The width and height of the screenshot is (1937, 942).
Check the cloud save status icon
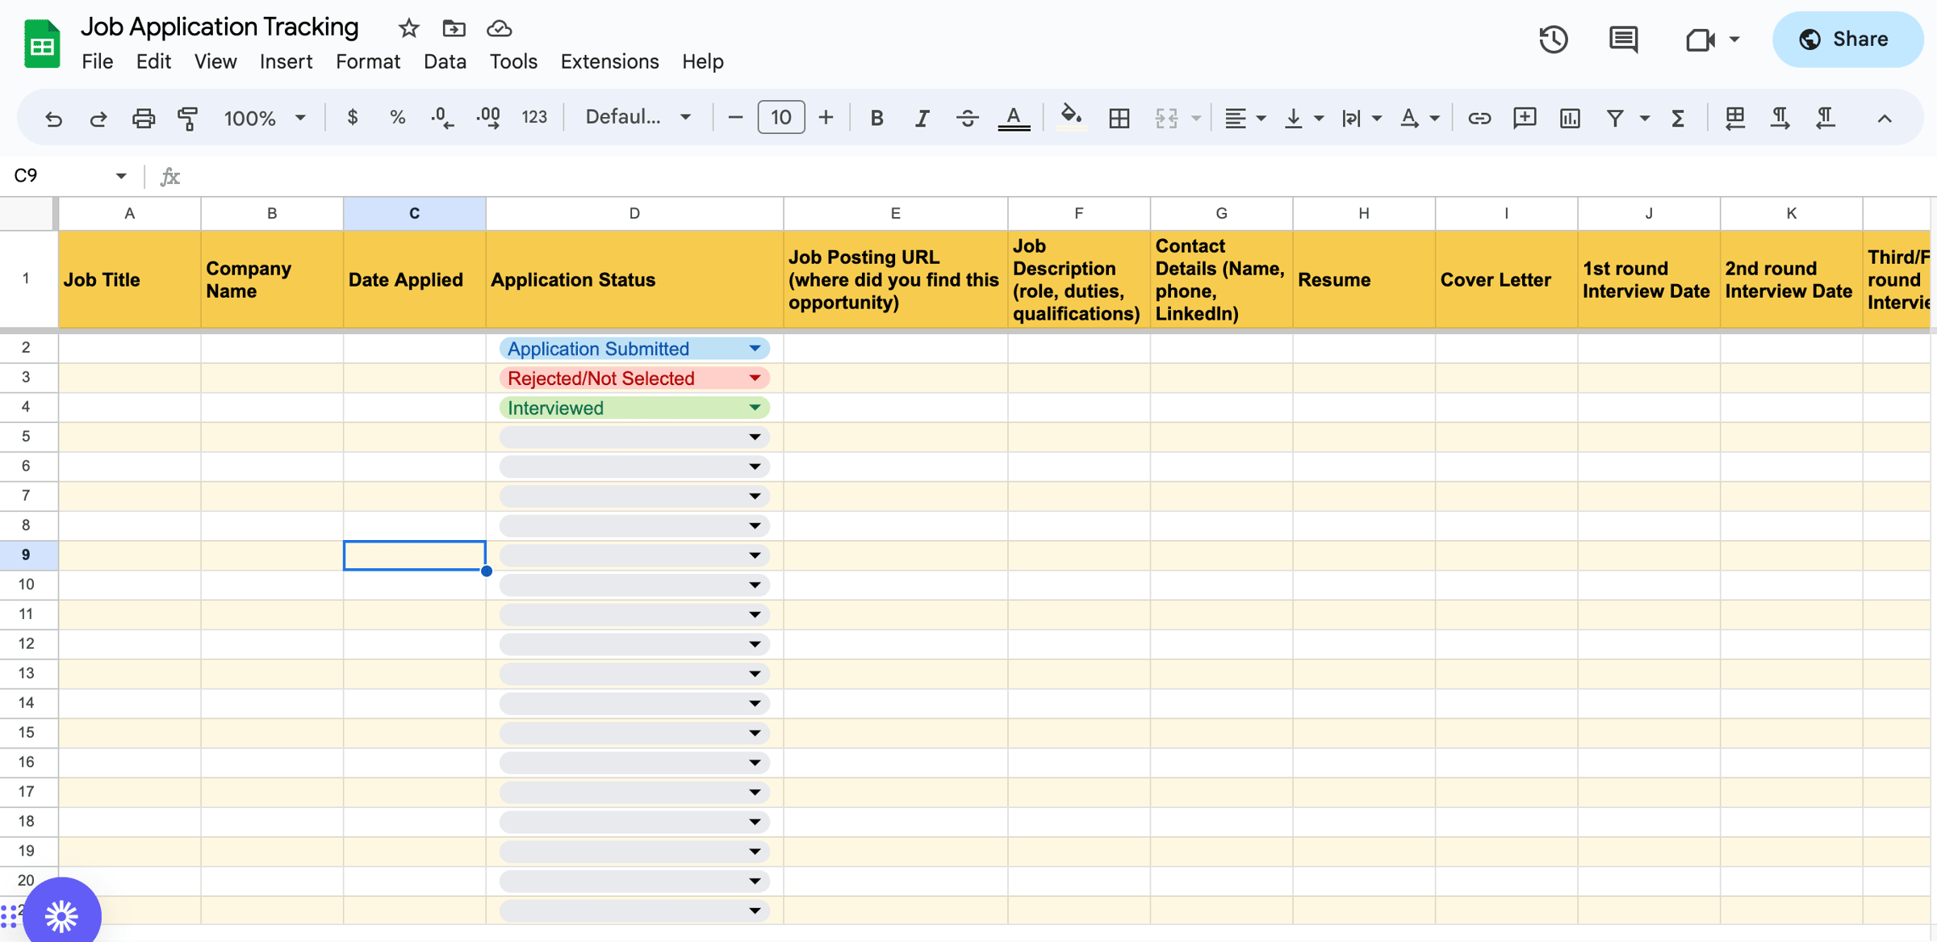(x=500, y=28)
